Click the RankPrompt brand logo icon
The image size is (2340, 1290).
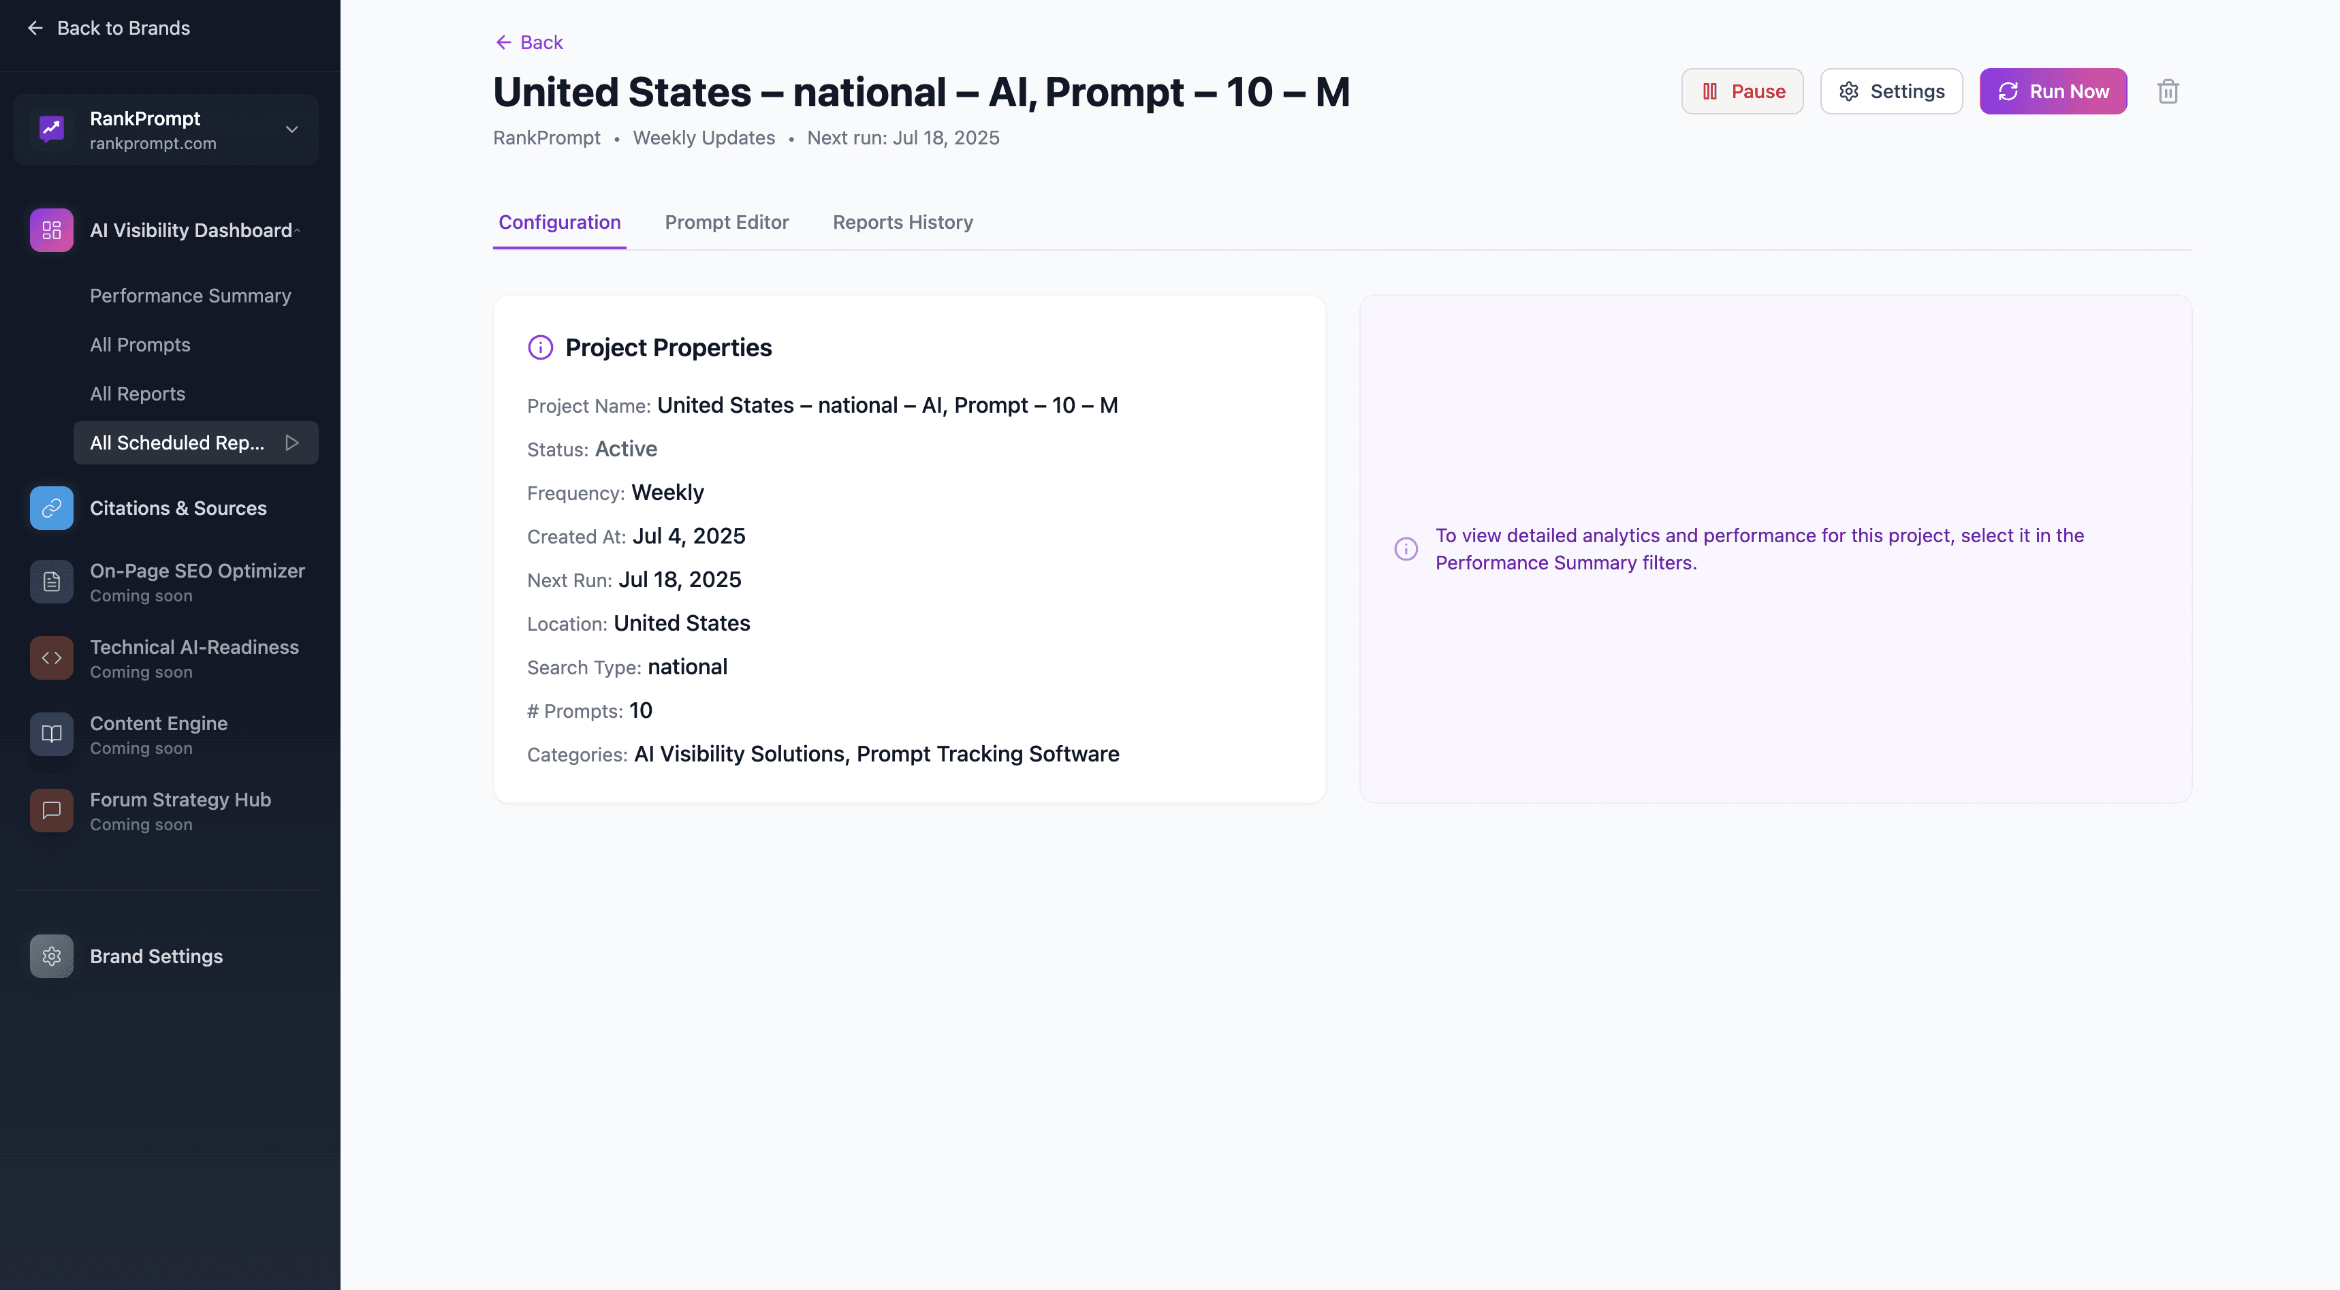[x=52, y=129]
